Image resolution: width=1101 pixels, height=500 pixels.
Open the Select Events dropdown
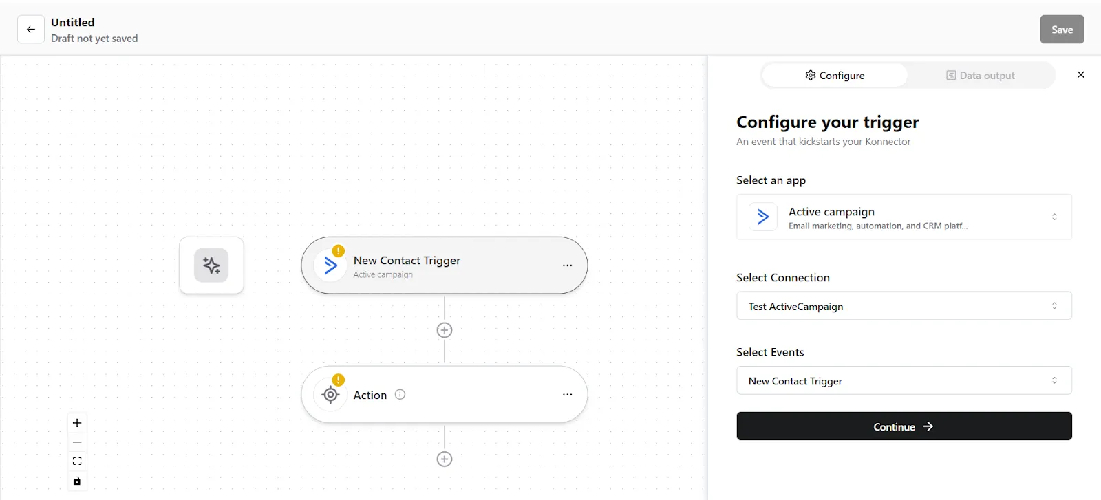point(904,380)
